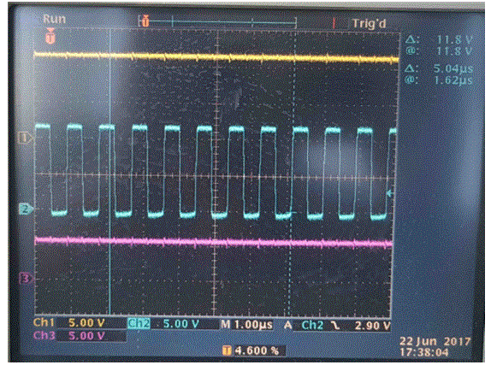The image size is (491, 365).
Task: Click the red marker beside Trig'd
Action: (x=334, y=23)
